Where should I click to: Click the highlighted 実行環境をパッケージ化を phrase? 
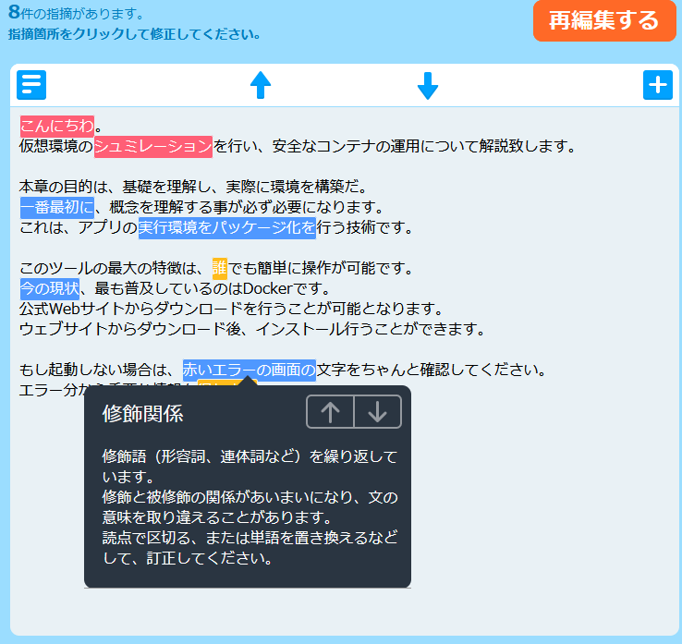pyautogui.click(x=226, y=227)
